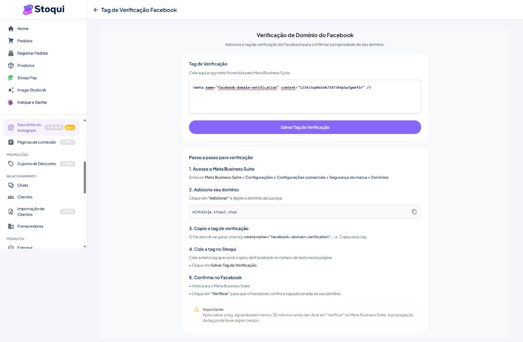This screenshot has height=342, width=523.
Task: Go back using the arrow beside the page title
Action: (x=96, y=10)
